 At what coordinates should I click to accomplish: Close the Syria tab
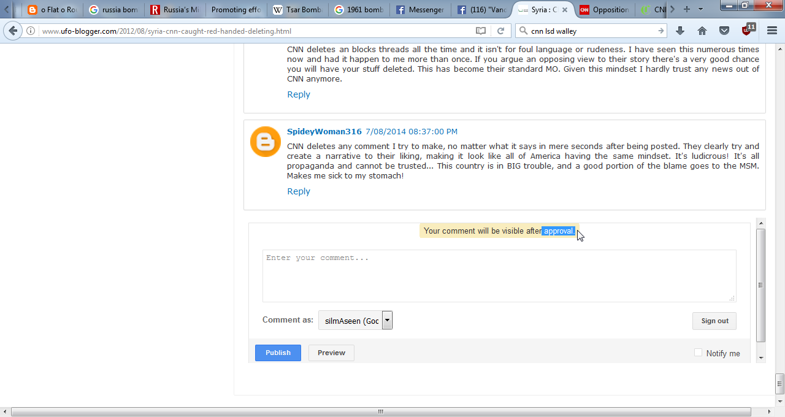pyautogui.click(x=565, y=10)
